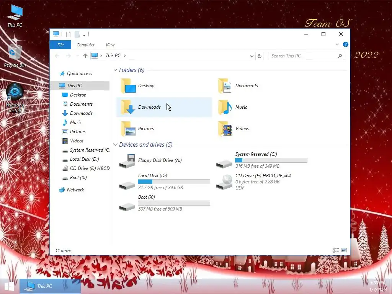Select the Pictures folder icon in Folders
This screenshot has height=294, width=392.
pyautogui.click(x=128, y=129)
